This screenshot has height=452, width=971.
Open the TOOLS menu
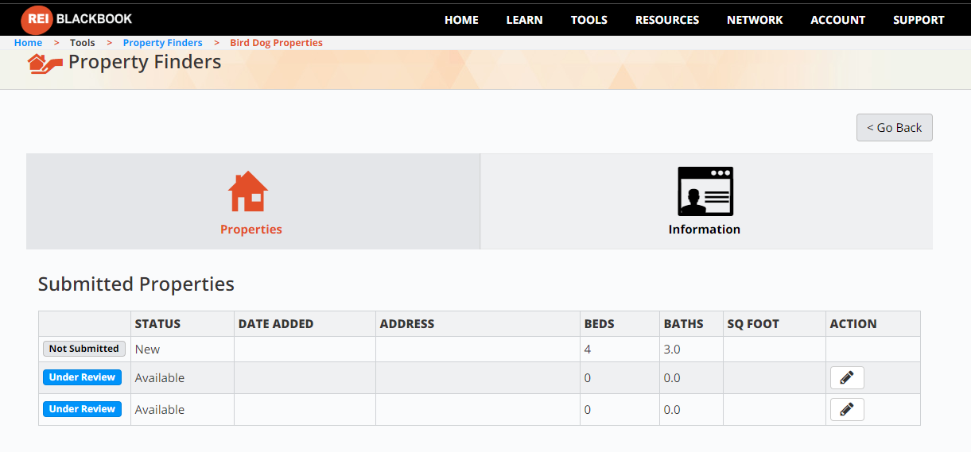point(589,20)
